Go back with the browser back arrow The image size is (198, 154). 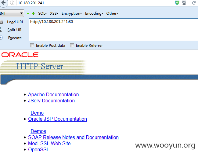[3, 3]
